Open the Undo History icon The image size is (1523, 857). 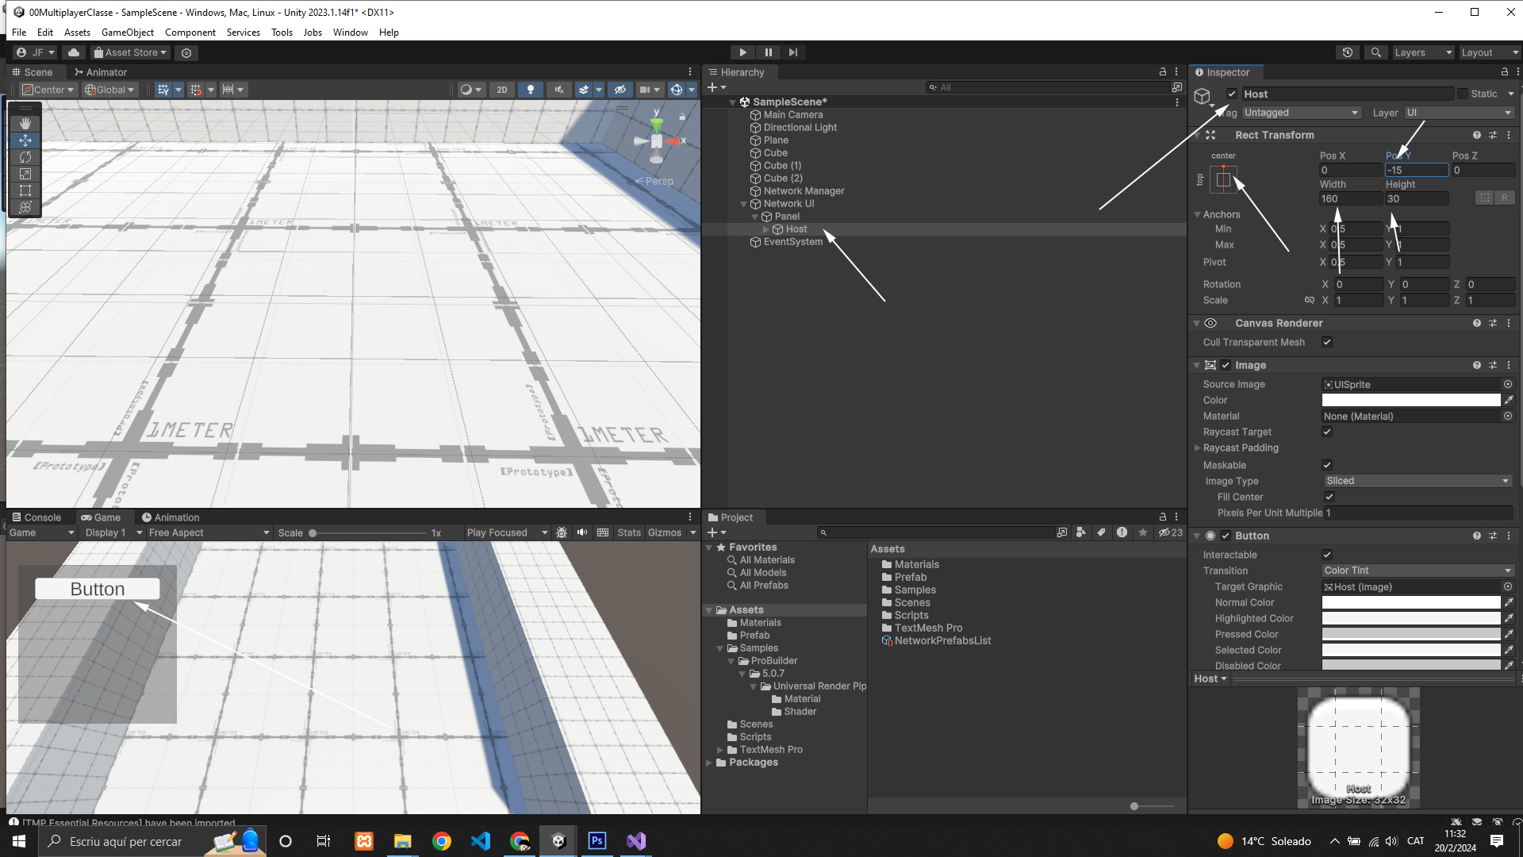pyautogui.click(x=1348, y=52)
